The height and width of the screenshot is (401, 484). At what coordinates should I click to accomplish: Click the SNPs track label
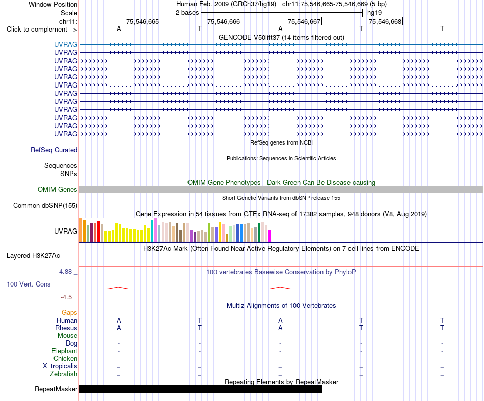69,174
